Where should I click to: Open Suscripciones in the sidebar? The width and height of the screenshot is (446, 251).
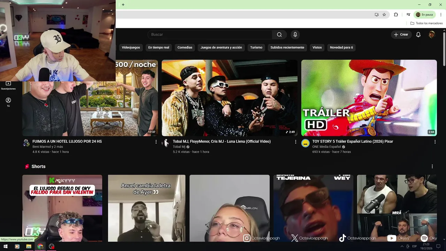pyautogui.click(x=8, y=85)
